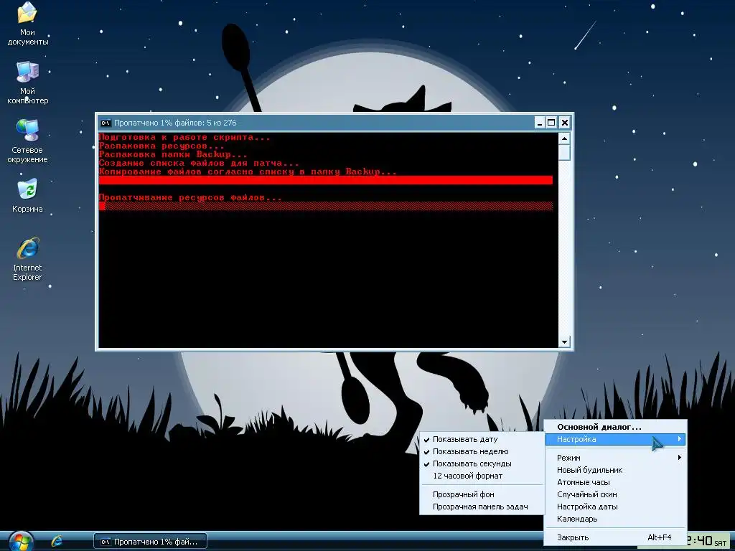Choose Настройка даты from the menu
Image resolution: width=735 pixels, height=551 pixels.
pos(615,507)
